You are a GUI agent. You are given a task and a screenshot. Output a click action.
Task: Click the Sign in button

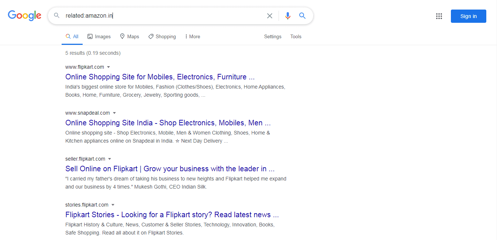click(x=468, y=16)
